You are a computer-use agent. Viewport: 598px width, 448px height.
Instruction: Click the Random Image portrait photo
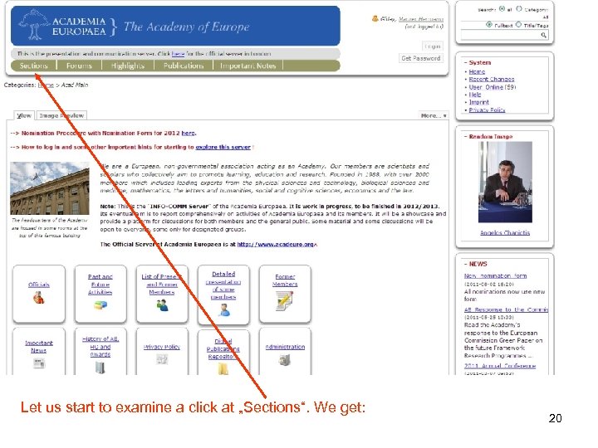tap(505, 182)
